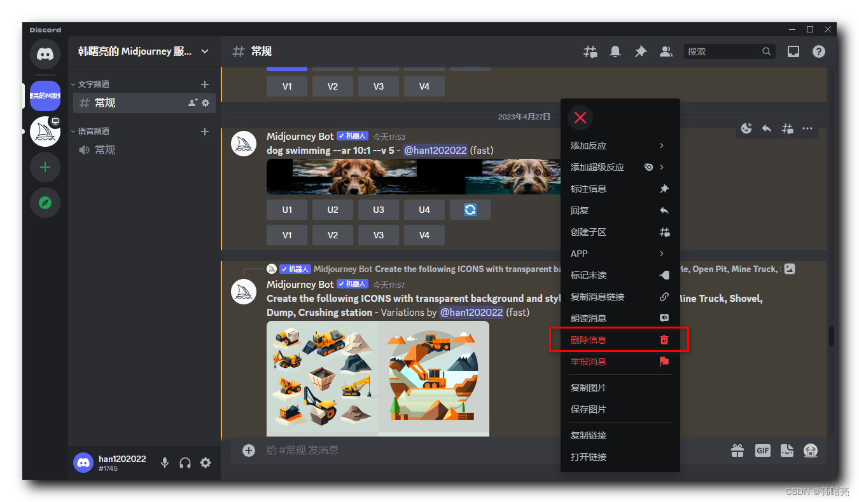The image size is (859, 502).
Task: Show pinned messages pin icon
Action: pos(641,51)
